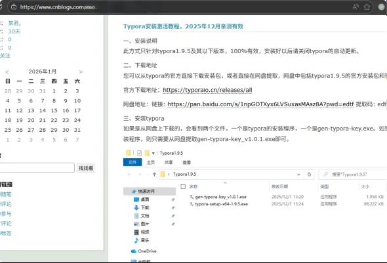Click the sidebar search input field
This screenshot has width=387, height=263.
click(x=37, y=168)
